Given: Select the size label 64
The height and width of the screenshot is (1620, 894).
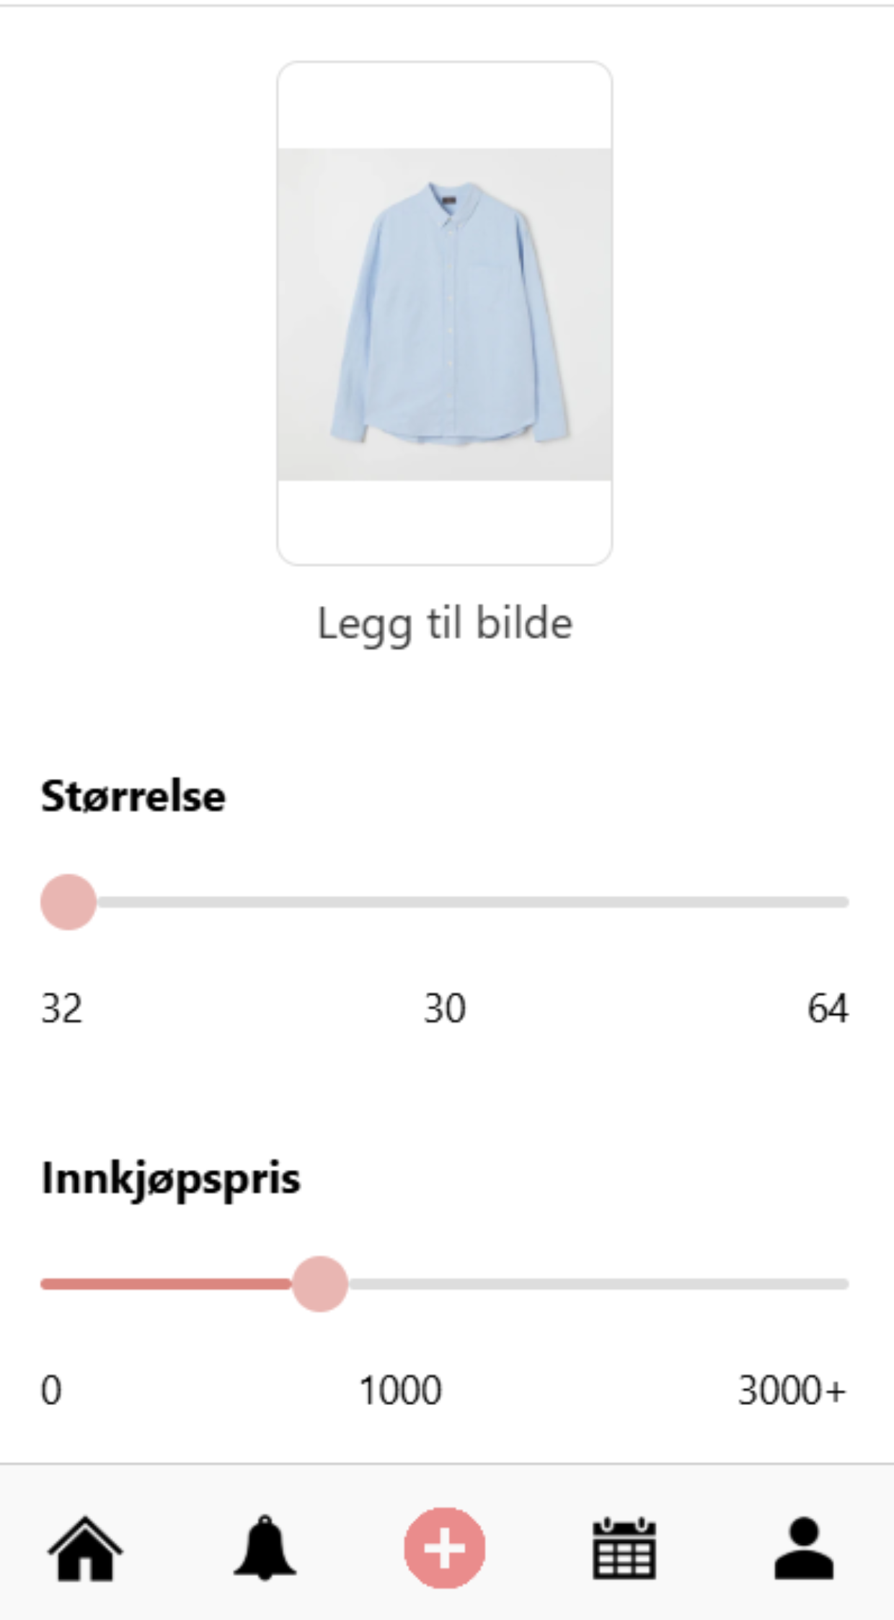Looking at the screenshot, I should [x=828, y=1008].
